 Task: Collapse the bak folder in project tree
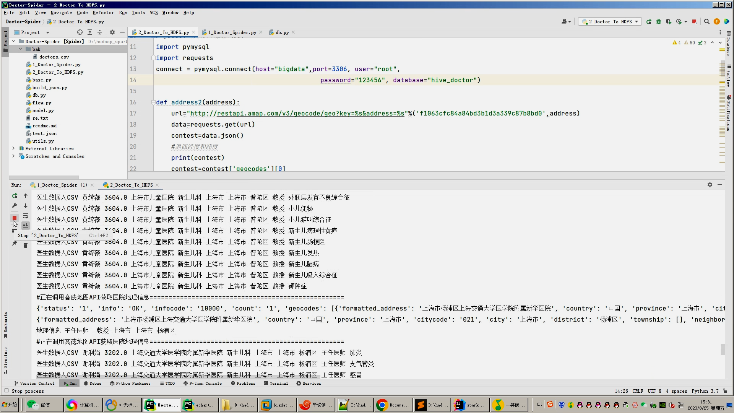21,49
